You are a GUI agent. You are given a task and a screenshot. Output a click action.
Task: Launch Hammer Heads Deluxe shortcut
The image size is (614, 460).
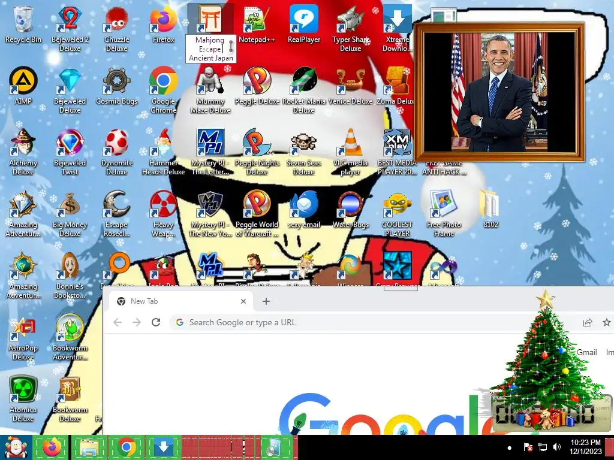[163, 152]
